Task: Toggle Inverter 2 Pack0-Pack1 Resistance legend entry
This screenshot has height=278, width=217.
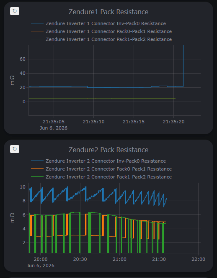Action: tap(101, 169)
